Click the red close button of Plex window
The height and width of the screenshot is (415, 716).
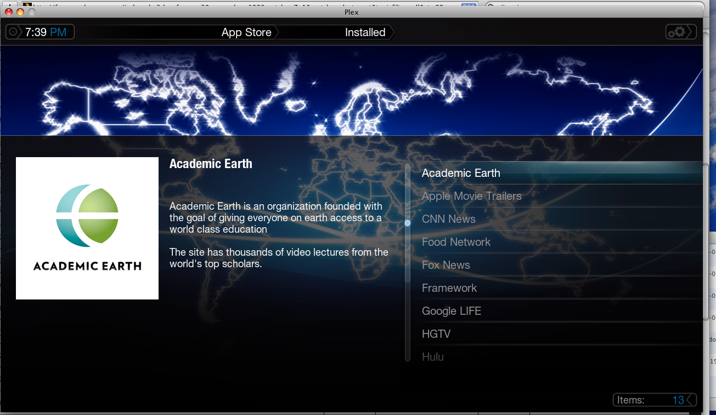[x=9, y=12]
